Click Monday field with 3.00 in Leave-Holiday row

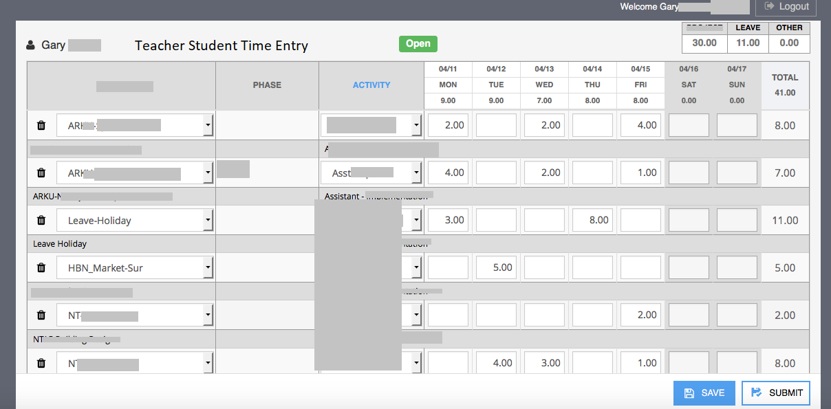(x=448, y=221)
